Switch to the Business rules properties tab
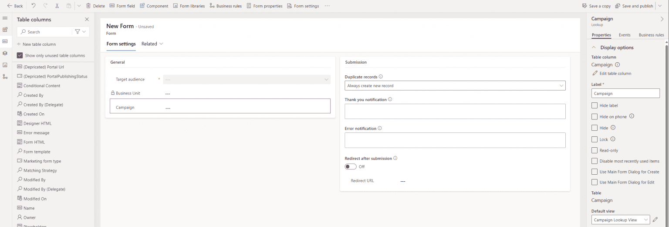This screenshot has height=227, width=669. point(651,35)
